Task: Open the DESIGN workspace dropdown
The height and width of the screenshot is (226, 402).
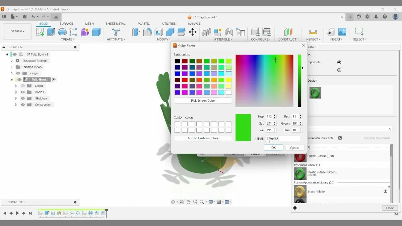Action: [x=17, y=31]
